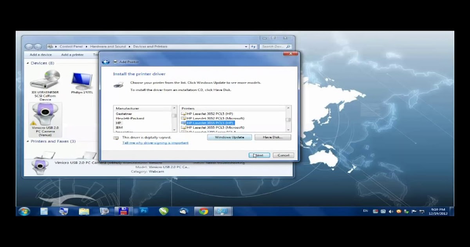Click Add a printer in the toolbar
Viewport: 470px width, 247px height.
click(72, 55)
